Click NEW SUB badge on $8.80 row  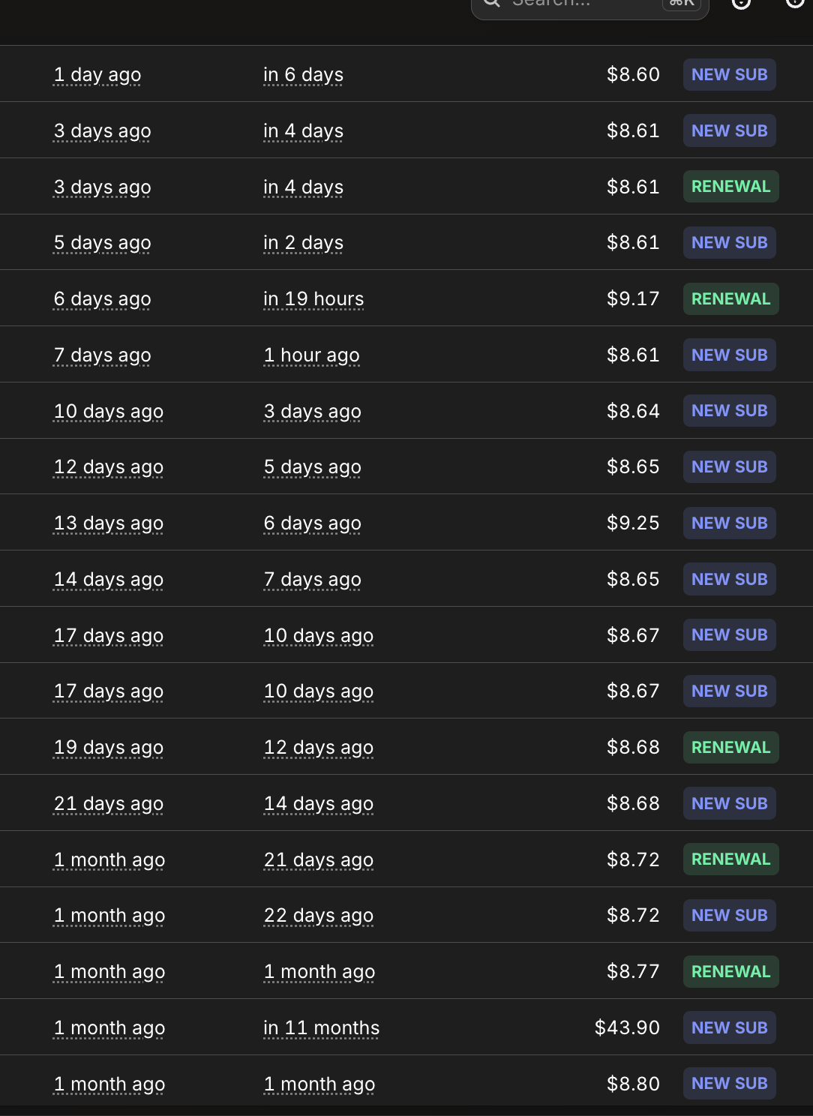coord(729,1083)
